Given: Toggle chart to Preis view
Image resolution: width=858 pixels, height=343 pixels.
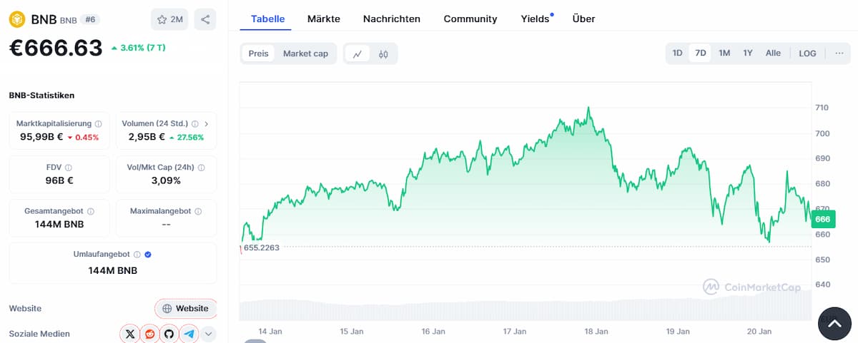Looking at the screenshot, I should 258,53.
